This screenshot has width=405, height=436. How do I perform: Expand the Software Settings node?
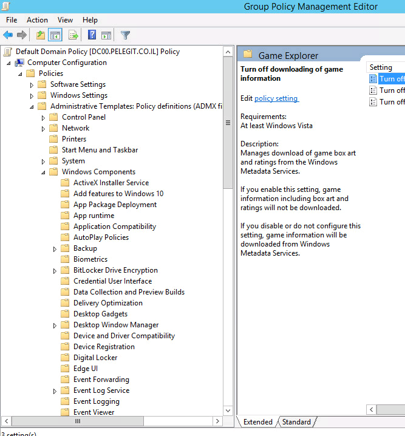(x=32, y=85)
